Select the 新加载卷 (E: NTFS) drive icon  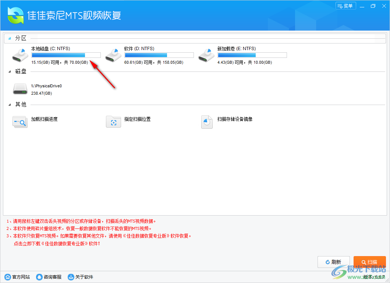pos(206,55)
